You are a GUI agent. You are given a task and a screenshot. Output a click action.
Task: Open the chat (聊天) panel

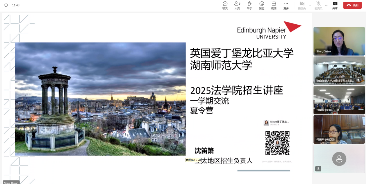click(225, 5)
